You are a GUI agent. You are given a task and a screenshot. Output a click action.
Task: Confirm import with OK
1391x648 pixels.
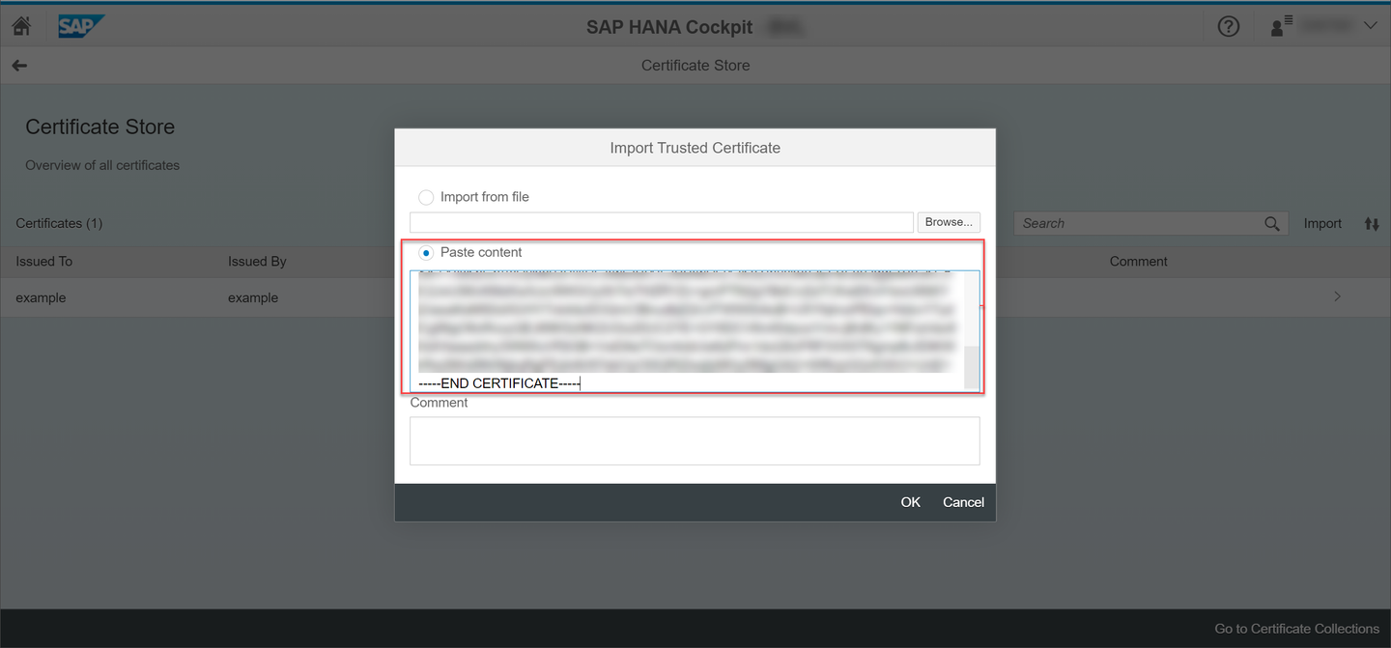pos(910,502)
